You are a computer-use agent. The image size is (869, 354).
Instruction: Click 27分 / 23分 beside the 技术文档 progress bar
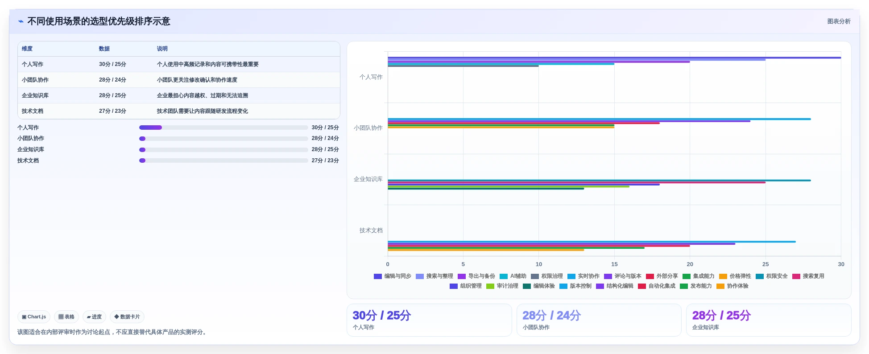(325, 161)
